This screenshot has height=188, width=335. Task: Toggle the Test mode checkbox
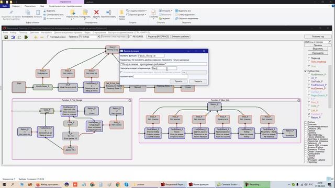tap(48, 37)
